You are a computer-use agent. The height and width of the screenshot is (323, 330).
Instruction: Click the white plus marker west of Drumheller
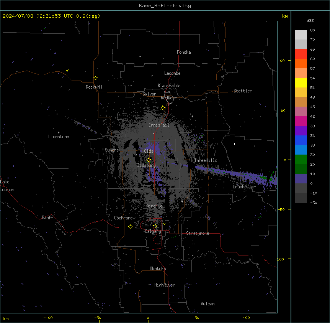pyautogui.click(x=234, y=144)
